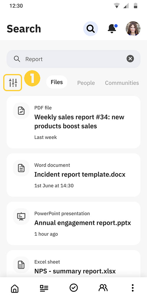Open the user profile avatar
Image resolution: width=147 pixels, height=300 pixels.
133,29
